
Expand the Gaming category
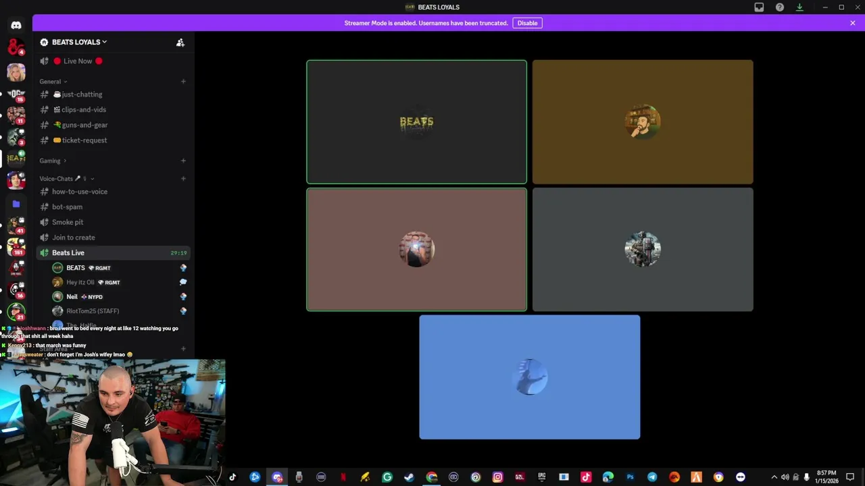pos(53,161)
